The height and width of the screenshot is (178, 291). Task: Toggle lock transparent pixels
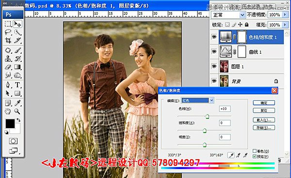[227, 24]
